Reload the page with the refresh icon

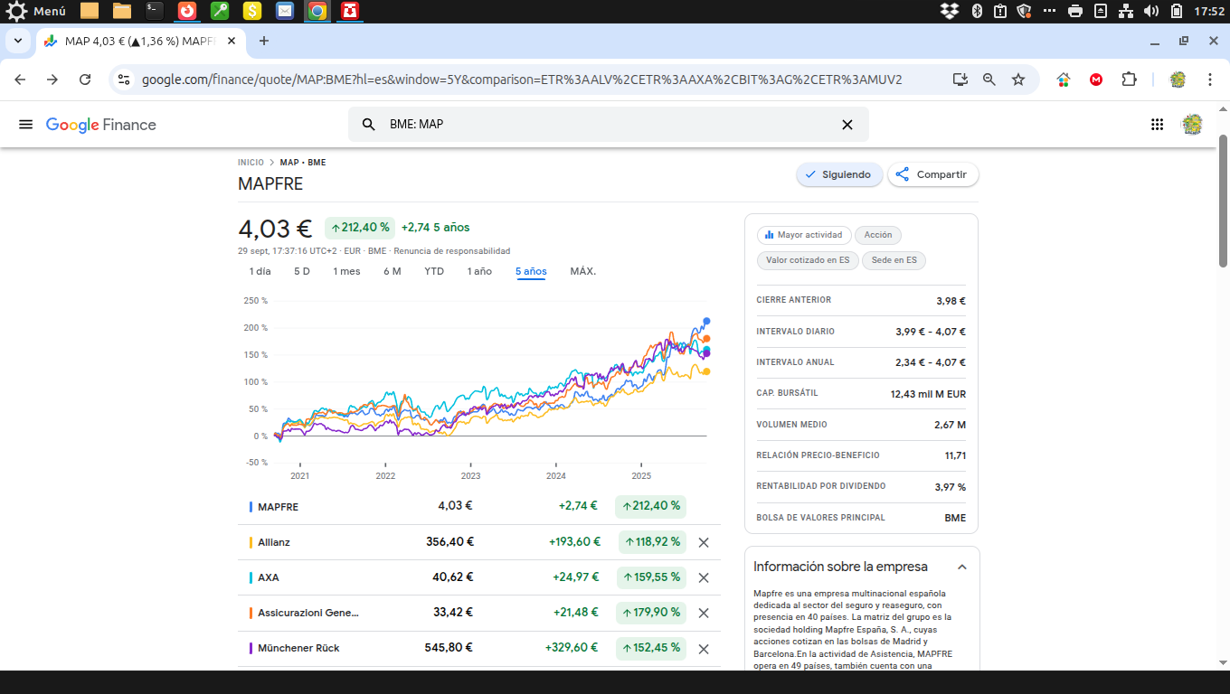pyautogui.click(x=85, y=80)
